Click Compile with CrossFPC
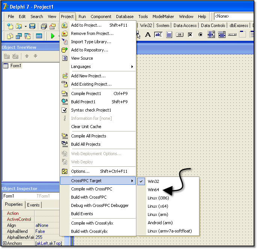 [x=98, y=189]
